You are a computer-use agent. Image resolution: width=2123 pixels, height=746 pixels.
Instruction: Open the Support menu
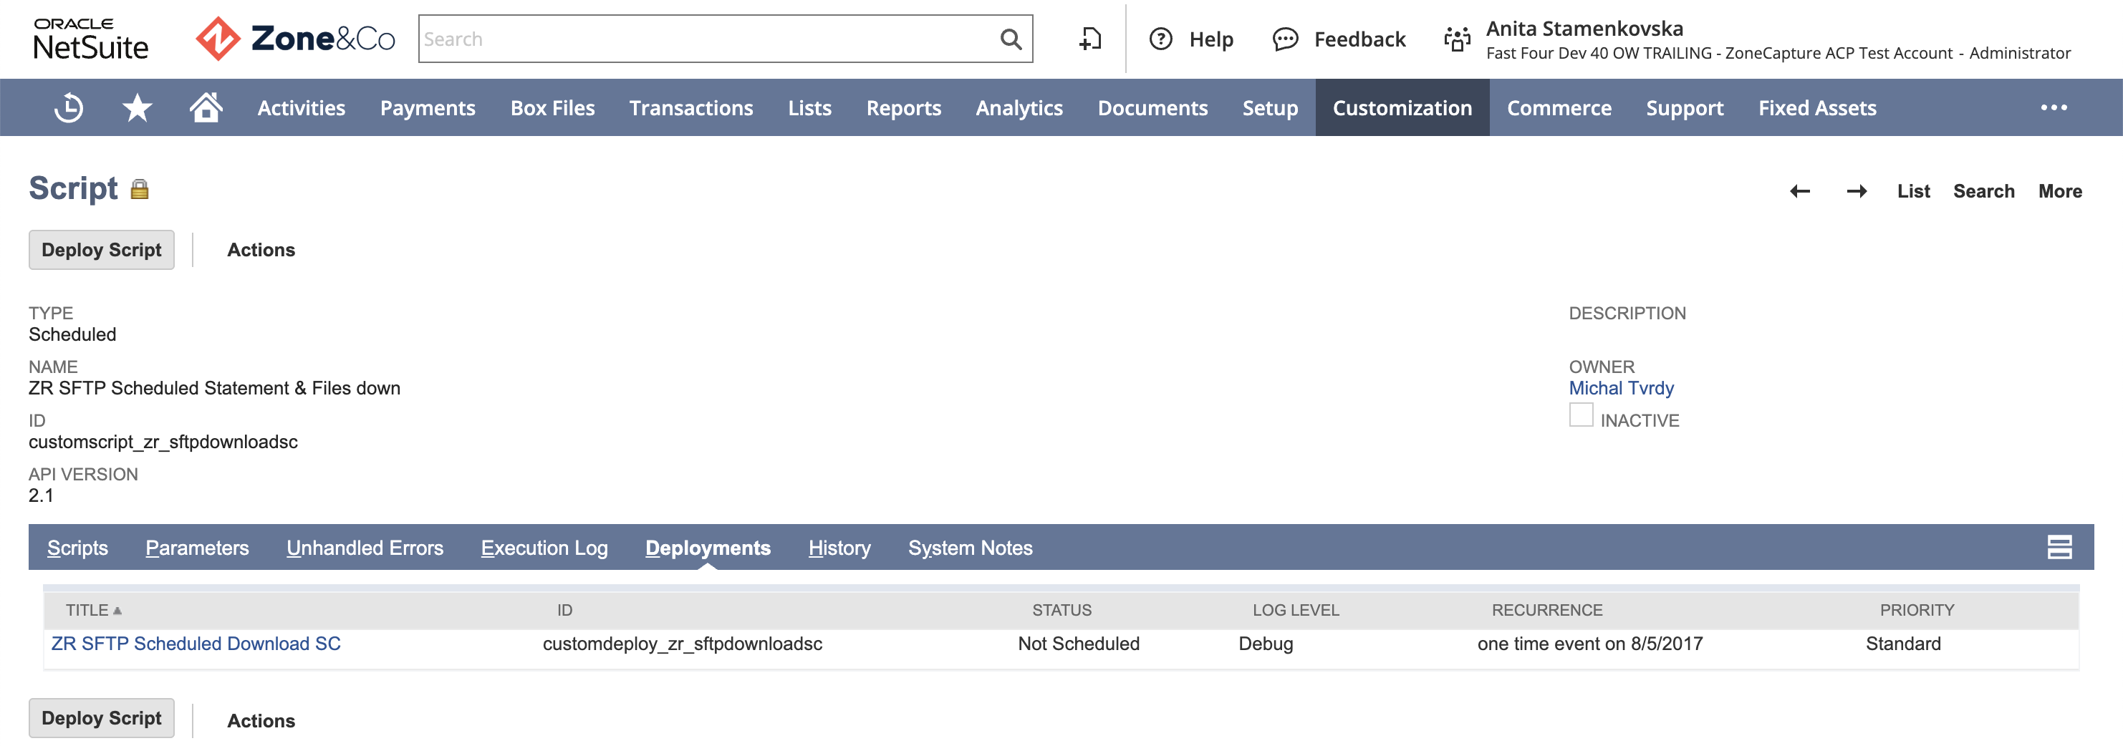[1685, 108]
